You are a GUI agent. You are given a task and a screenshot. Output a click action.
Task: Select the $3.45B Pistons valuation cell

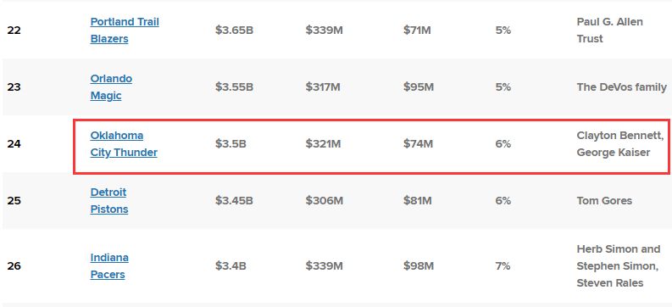click(234, 201)
